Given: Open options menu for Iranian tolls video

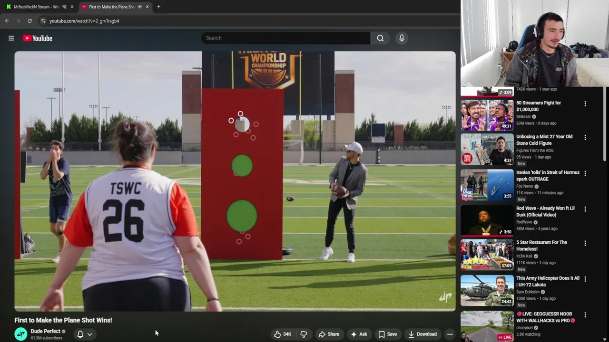Looking at the screenshot, I should (585, 173).
